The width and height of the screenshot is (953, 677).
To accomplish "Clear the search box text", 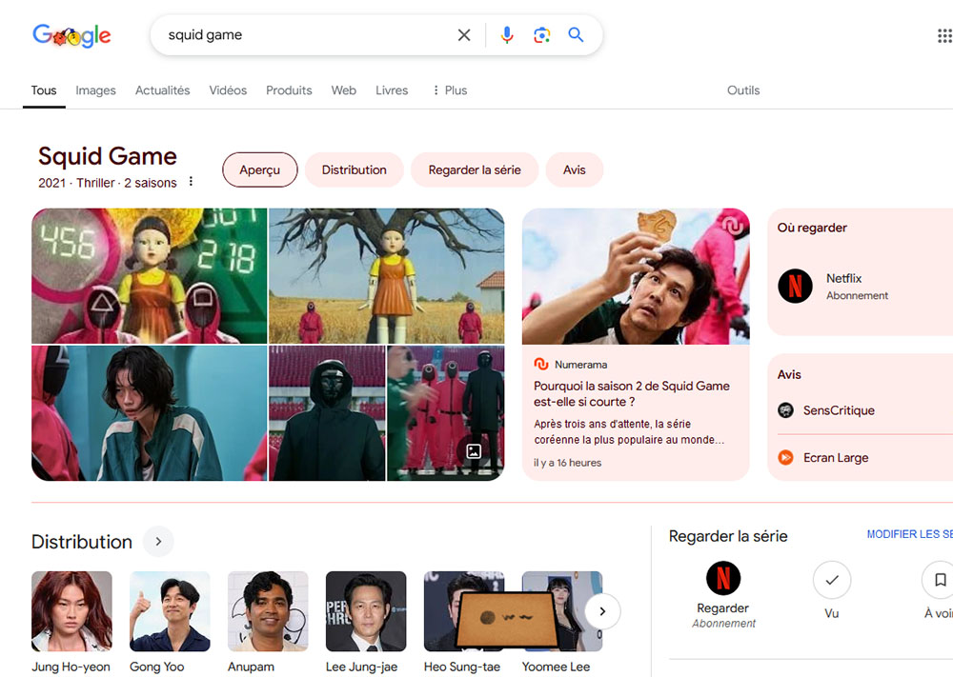I will click(464, 35).
